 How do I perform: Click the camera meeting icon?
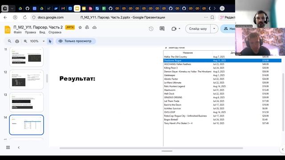(174, 28)
